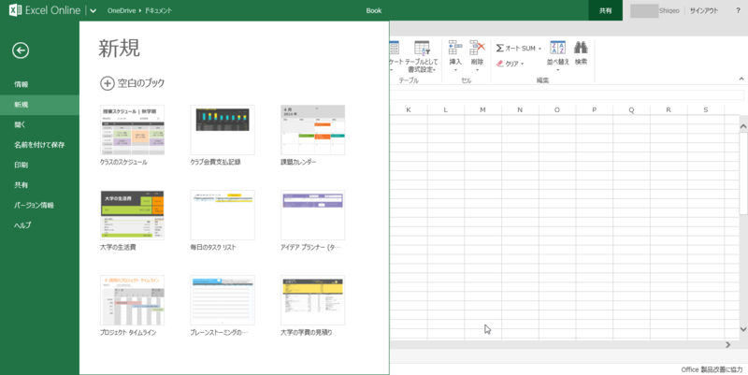Click the formula bar input field

567,94
